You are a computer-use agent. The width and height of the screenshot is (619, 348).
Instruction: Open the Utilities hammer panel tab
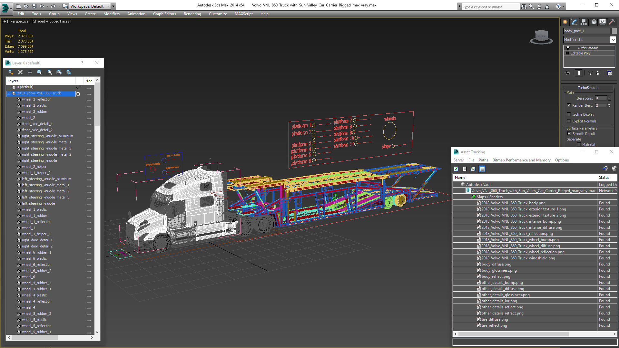tap(612, 22)
